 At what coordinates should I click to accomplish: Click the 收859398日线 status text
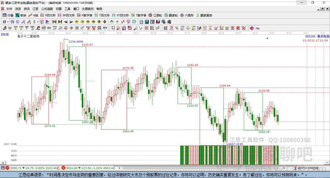pos(308,168)
